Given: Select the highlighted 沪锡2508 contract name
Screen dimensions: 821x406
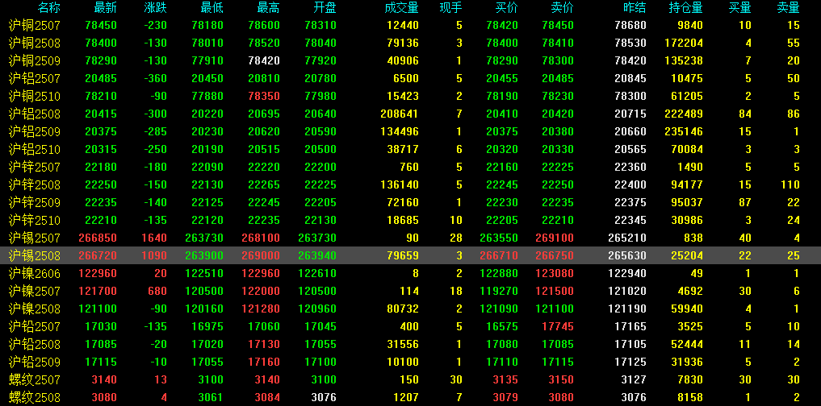Looking at the screenshot, I should 35,255.
